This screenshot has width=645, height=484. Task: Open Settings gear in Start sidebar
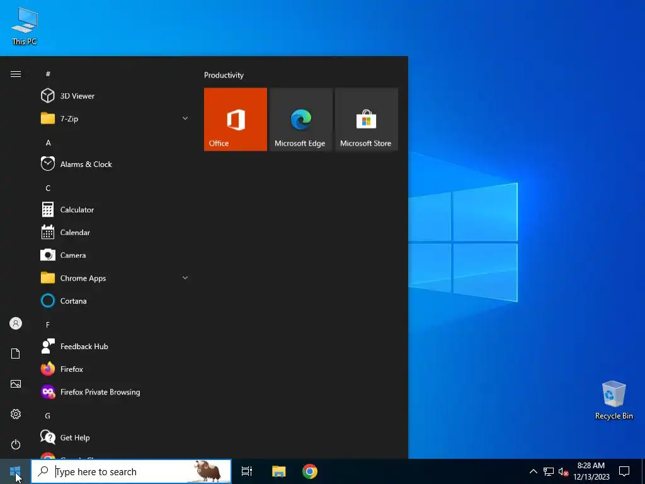(16, 414)
